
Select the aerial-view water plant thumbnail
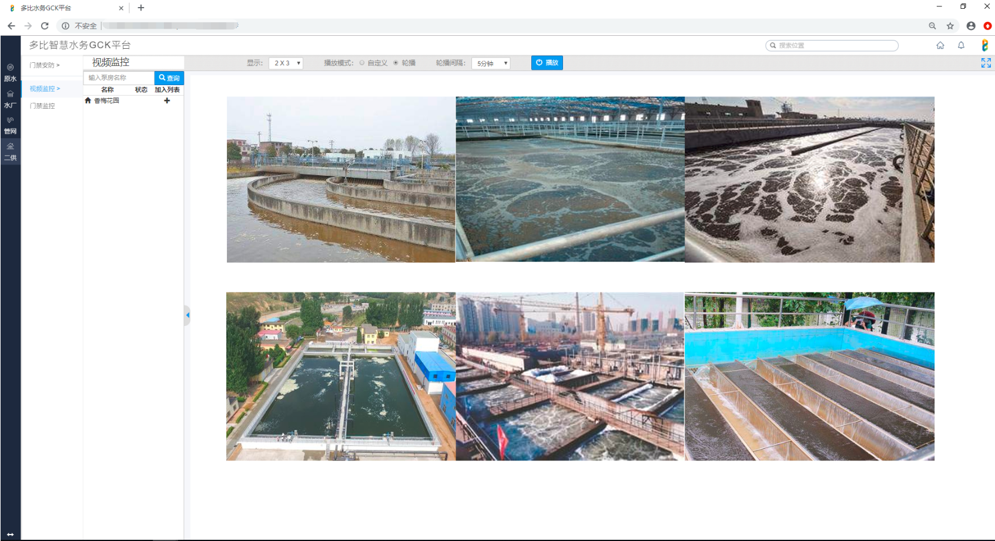341,376
